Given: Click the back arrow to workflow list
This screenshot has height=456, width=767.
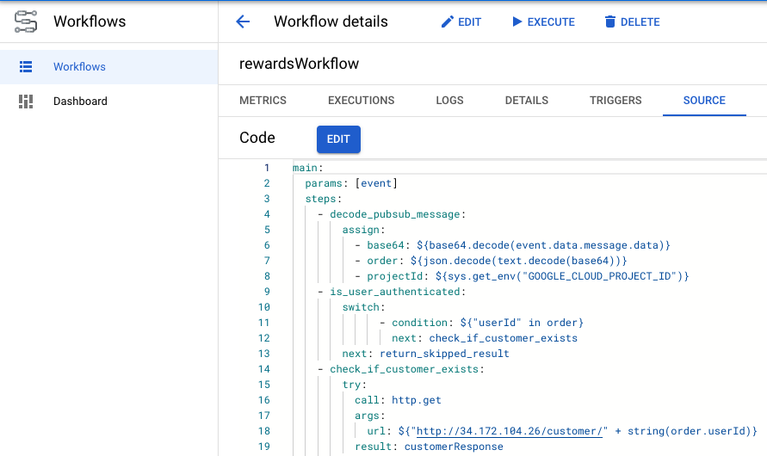Looking at the screenshot, I should tap(243, 22).
